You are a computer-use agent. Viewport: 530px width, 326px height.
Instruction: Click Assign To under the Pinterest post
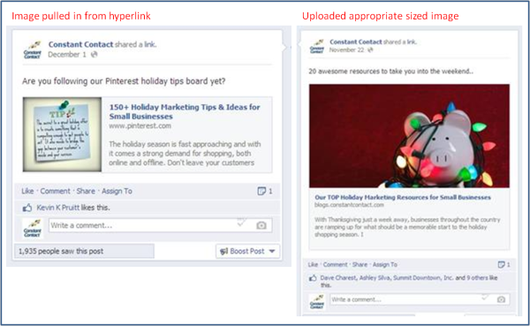[x=117, y=191]
